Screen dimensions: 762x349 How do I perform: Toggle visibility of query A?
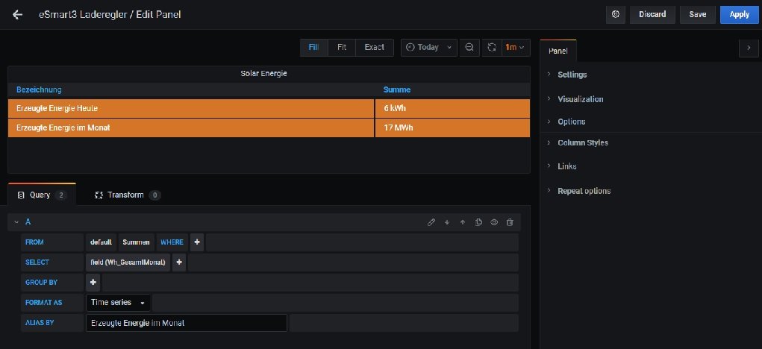tap(494, 221)
